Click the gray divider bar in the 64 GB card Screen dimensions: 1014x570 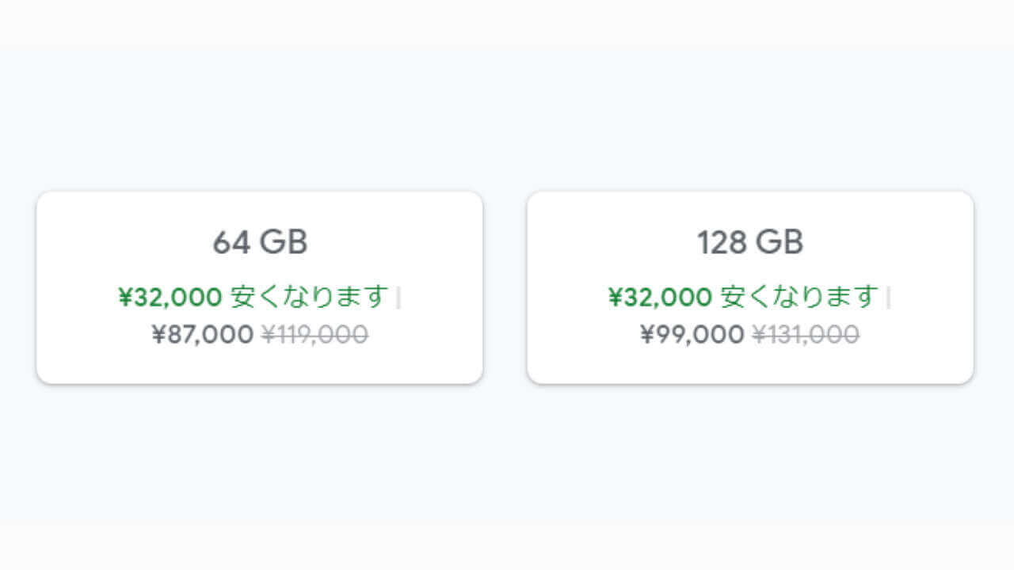pos(398,298)
